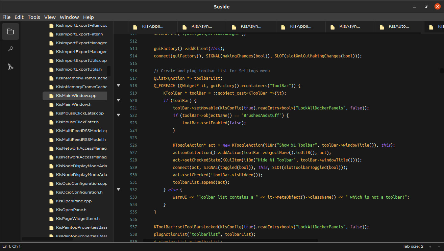Switch to the KisAuto... editor tab
The width and height of the screenshot is (444, 251).
pyautogui.click(x=399, y=26)
